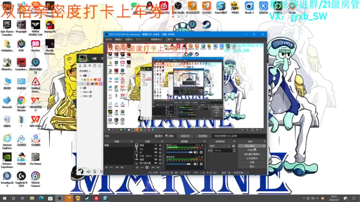Open 帮助(H) menu in OBS

coord(180,40)
